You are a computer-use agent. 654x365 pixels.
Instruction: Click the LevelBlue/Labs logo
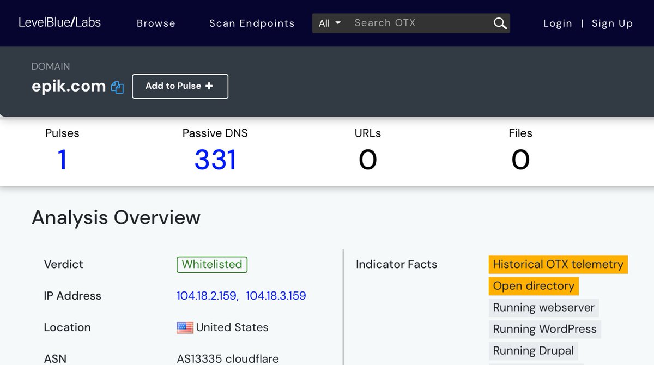point(59,22)
